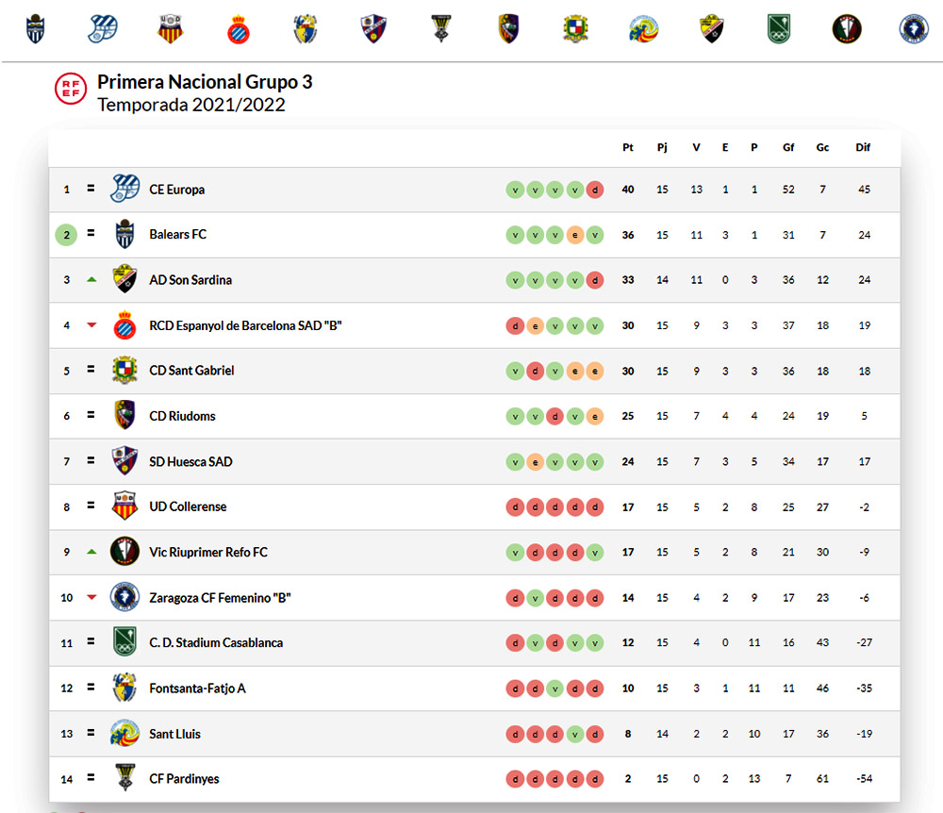Select the CE Europa crest in the top crest bar
The height and width of the screenshot is (813, 943).
(102, 29)
